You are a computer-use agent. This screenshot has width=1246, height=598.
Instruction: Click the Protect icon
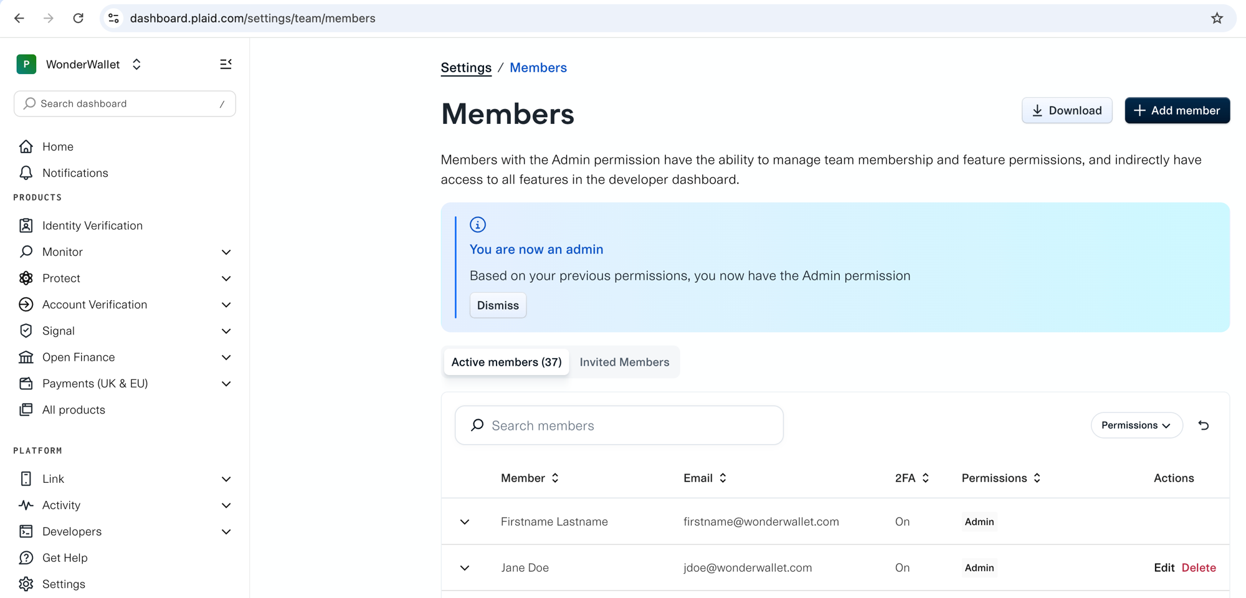[26, 278]
